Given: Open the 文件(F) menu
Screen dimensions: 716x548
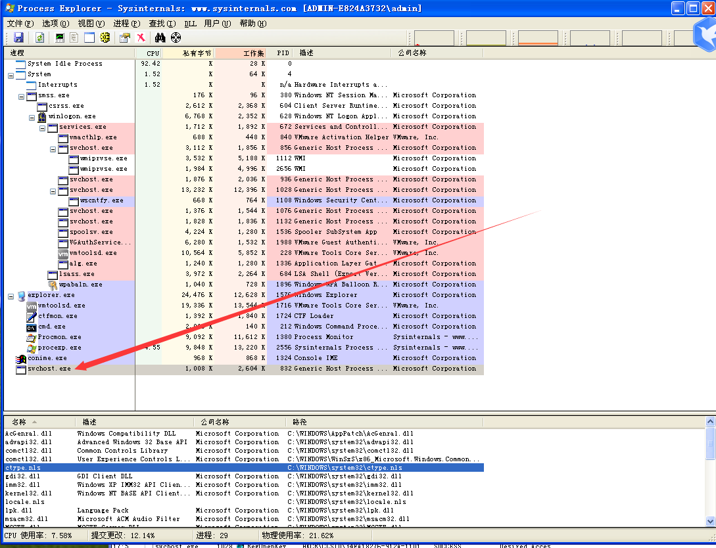Looking at the screenshot, I should (x=20, y=23).
